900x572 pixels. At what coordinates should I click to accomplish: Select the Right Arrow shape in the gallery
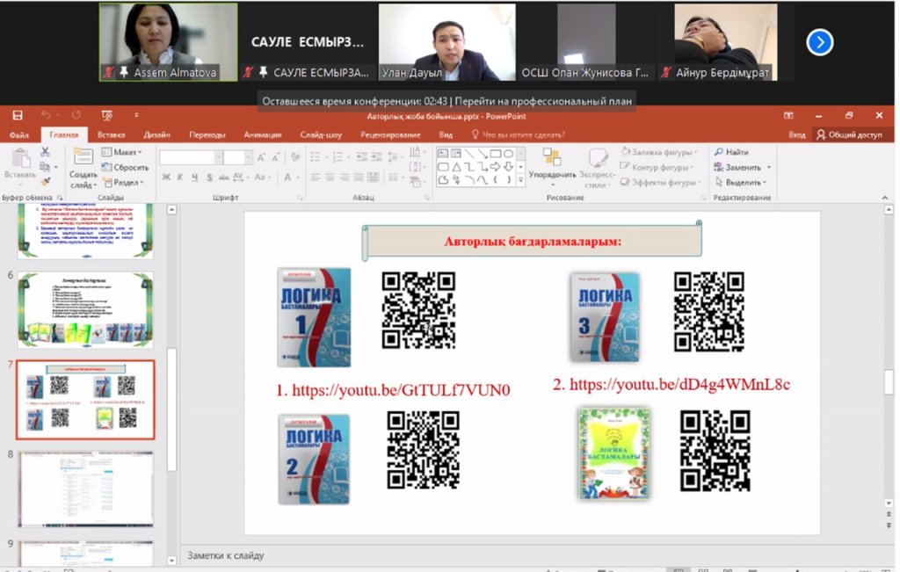coord(496,167)
